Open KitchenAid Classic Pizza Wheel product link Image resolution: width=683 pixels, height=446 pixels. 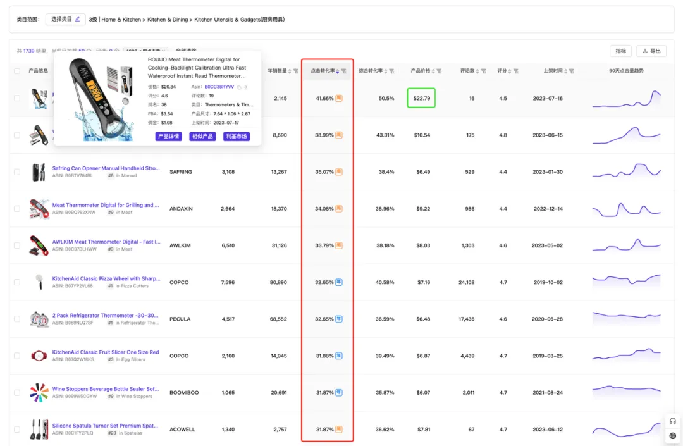tap(106, 278)
